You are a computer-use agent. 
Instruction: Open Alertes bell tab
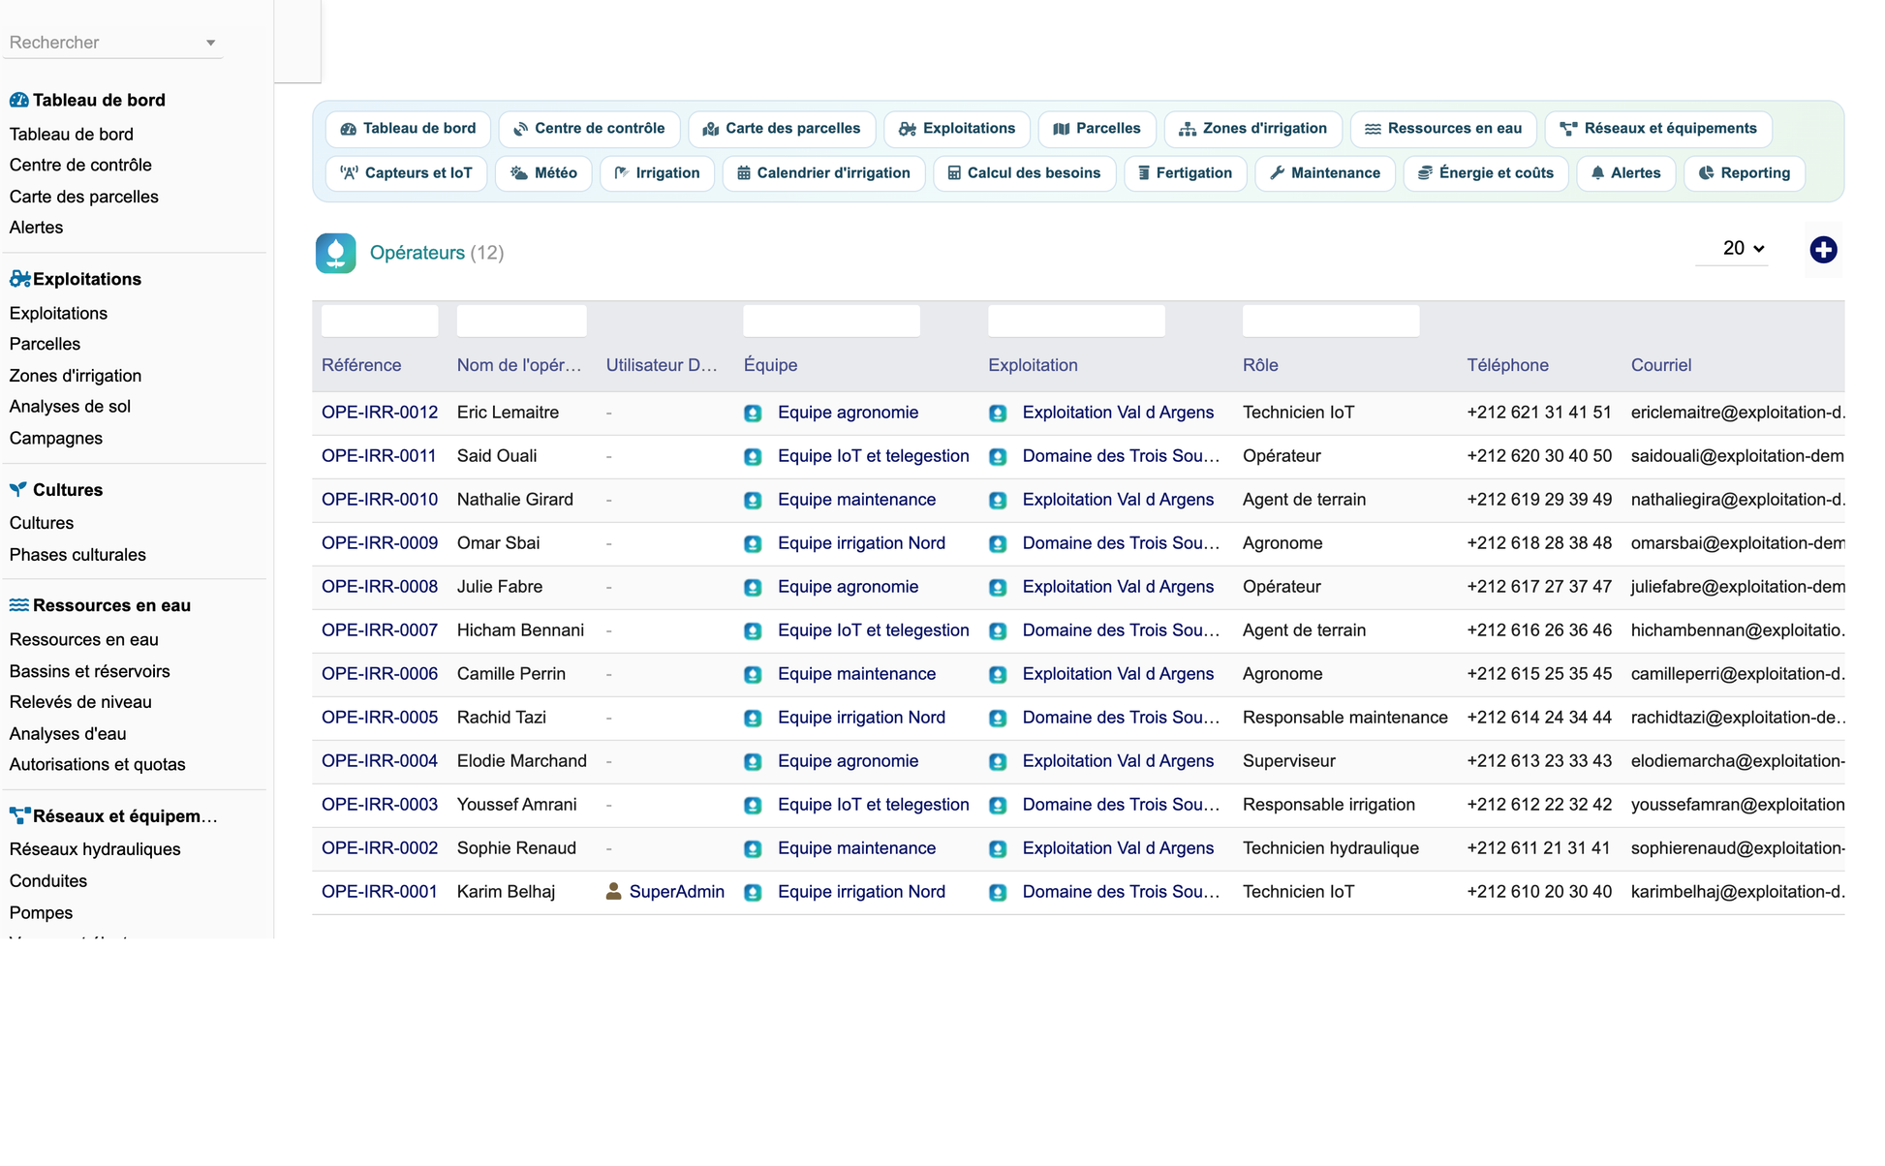(1625, 173)
